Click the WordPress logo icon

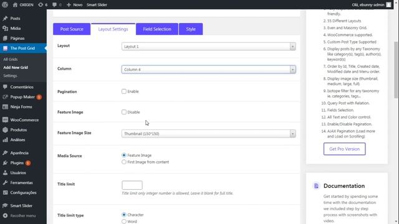point(5,4)
